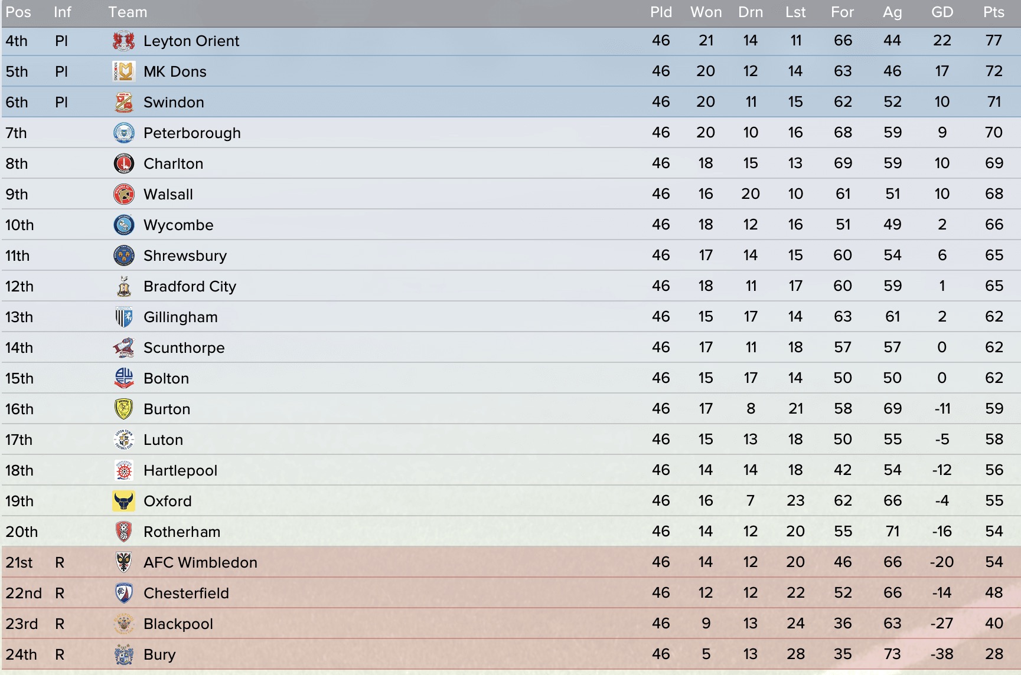
Task: Click the Burton club crest
Action: click(x=124, y=409)
